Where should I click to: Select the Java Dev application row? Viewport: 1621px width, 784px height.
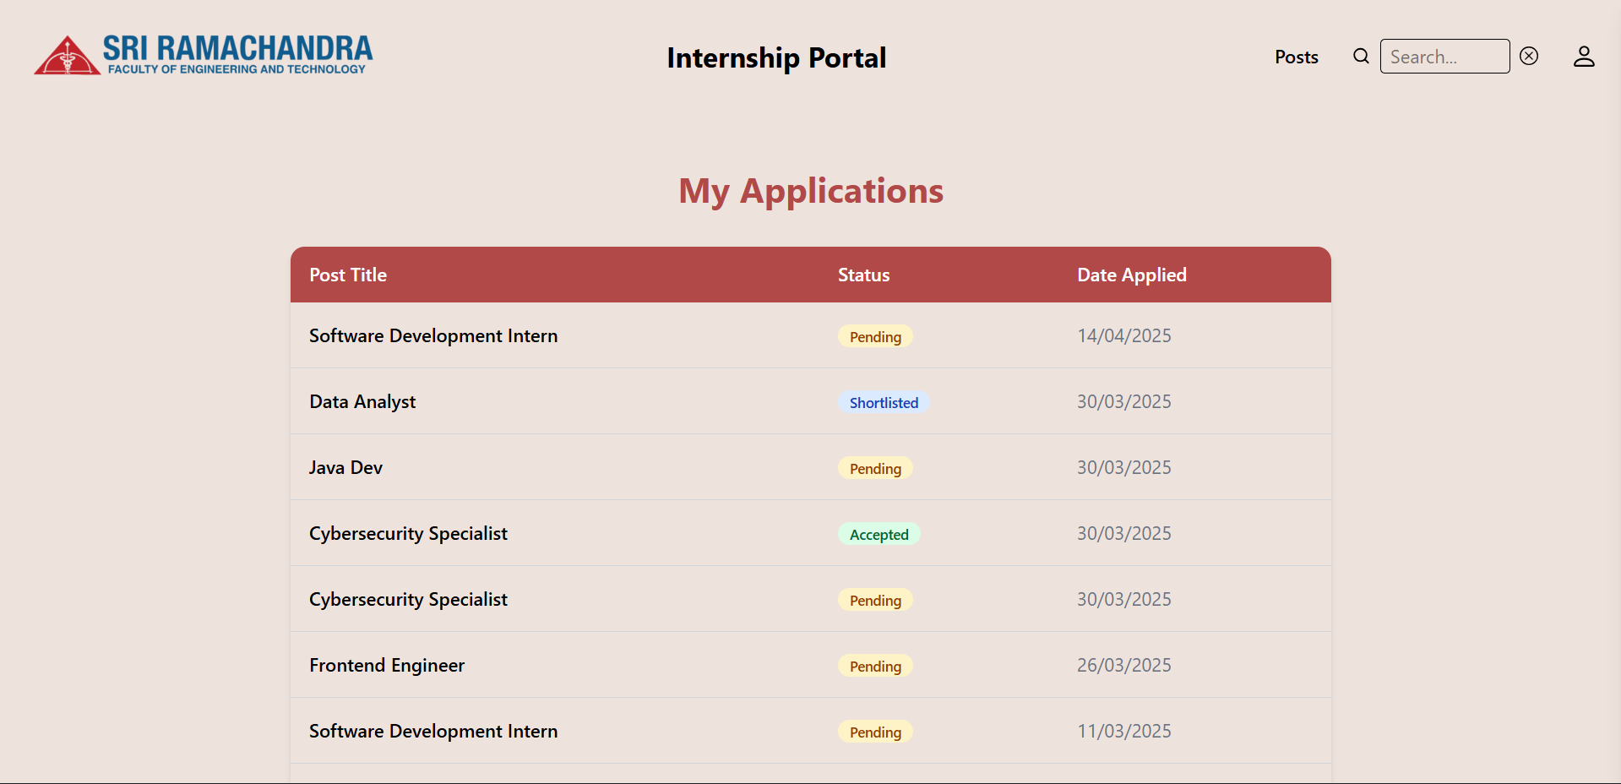811,467
